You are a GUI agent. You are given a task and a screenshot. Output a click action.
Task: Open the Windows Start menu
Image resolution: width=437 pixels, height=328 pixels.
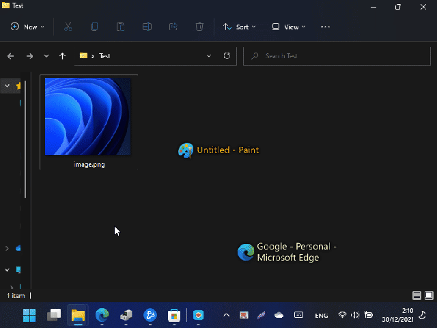(29, 315)
